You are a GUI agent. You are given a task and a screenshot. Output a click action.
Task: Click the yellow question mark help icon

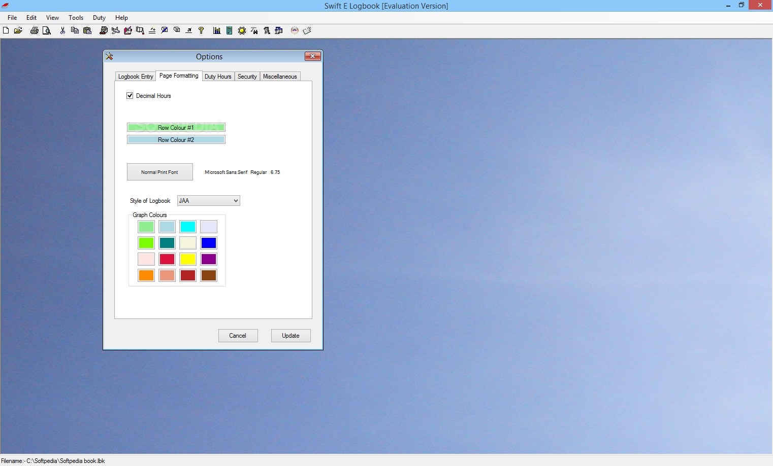point(201,30)
